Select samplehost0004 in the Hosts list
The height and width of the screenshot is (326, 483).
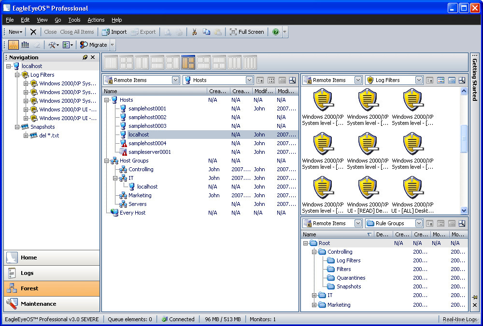tap(147, 143)
